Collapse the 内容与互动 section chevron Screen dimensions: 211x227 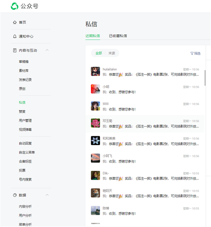pyautogui.click(x=47, y=50)
